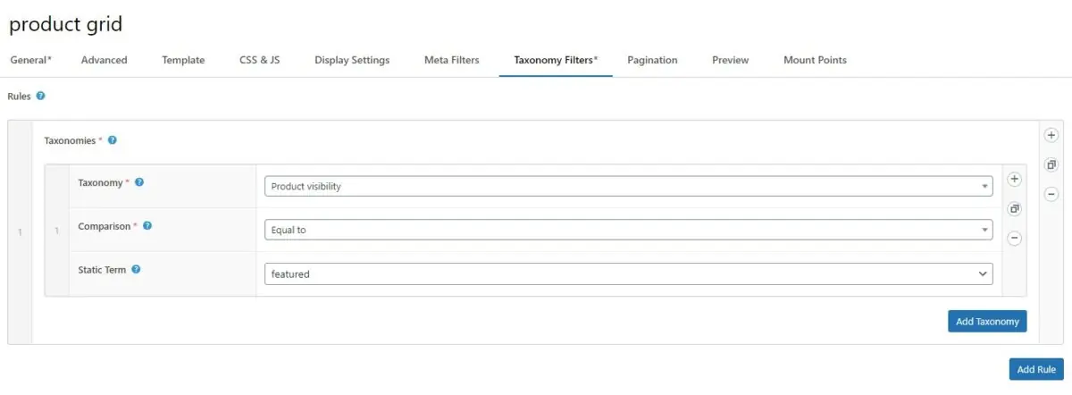1072x395 pixels.
Task: Go to the Pagination tab
Action: click(652, 60)
